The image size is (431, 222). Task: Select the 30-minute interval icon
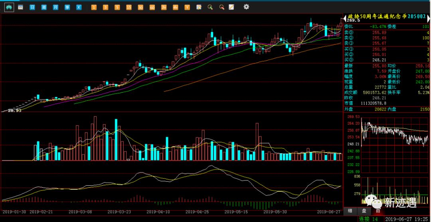tap(140, 8)
